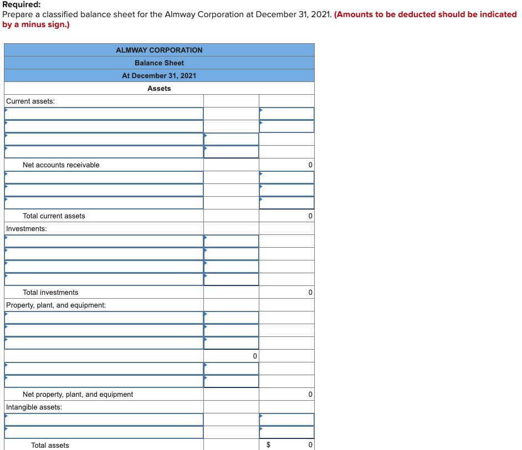Click the amount cell below the accumulated depreciation subtotal

coord(231,368)
